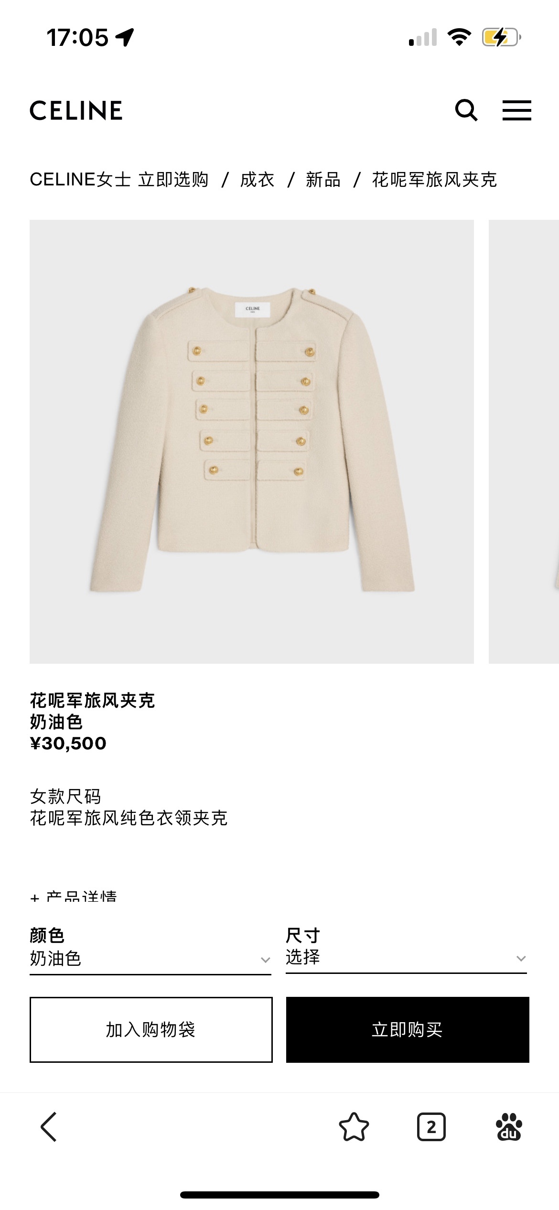Open the 成衣 breadcrumb link
Viewport: 559px width, 1210px height.
[x=258, y=180]
